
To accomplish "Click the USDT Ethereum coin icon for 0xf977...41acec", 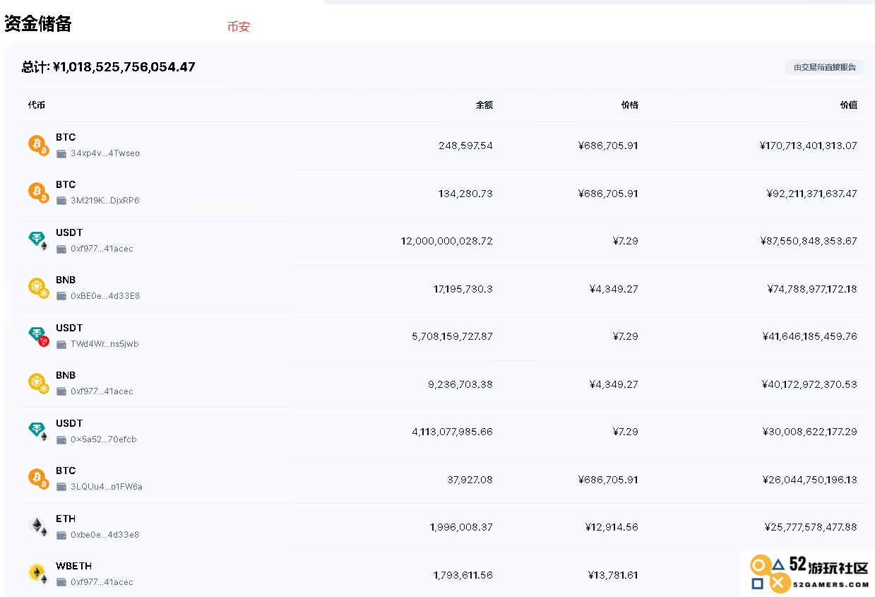I will click(38, 241).
